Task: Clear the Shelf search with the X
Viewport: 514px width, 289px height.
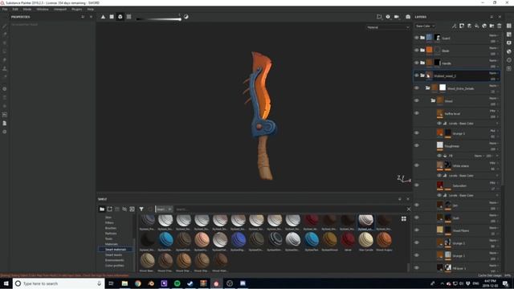Action: pyautogui.click(x=409, y=209)
